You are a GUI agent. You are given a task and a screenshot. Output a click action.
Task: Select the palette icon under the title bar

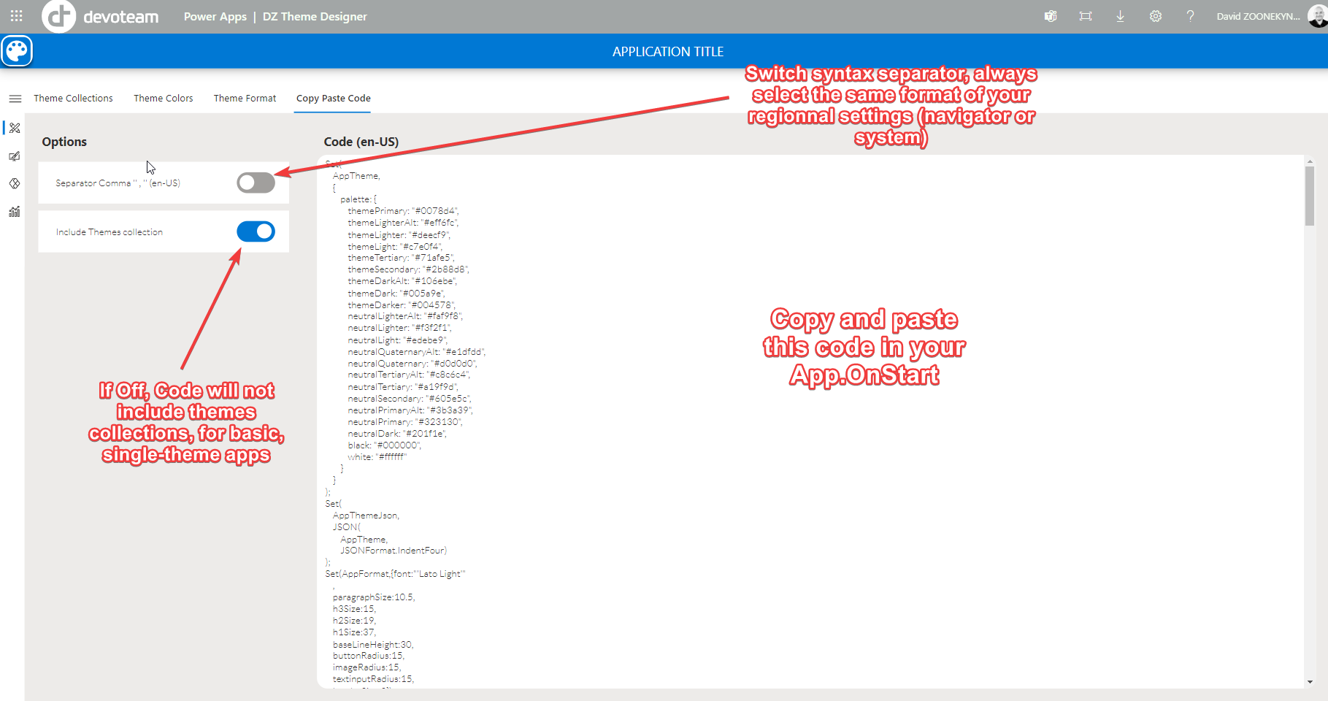16,51
